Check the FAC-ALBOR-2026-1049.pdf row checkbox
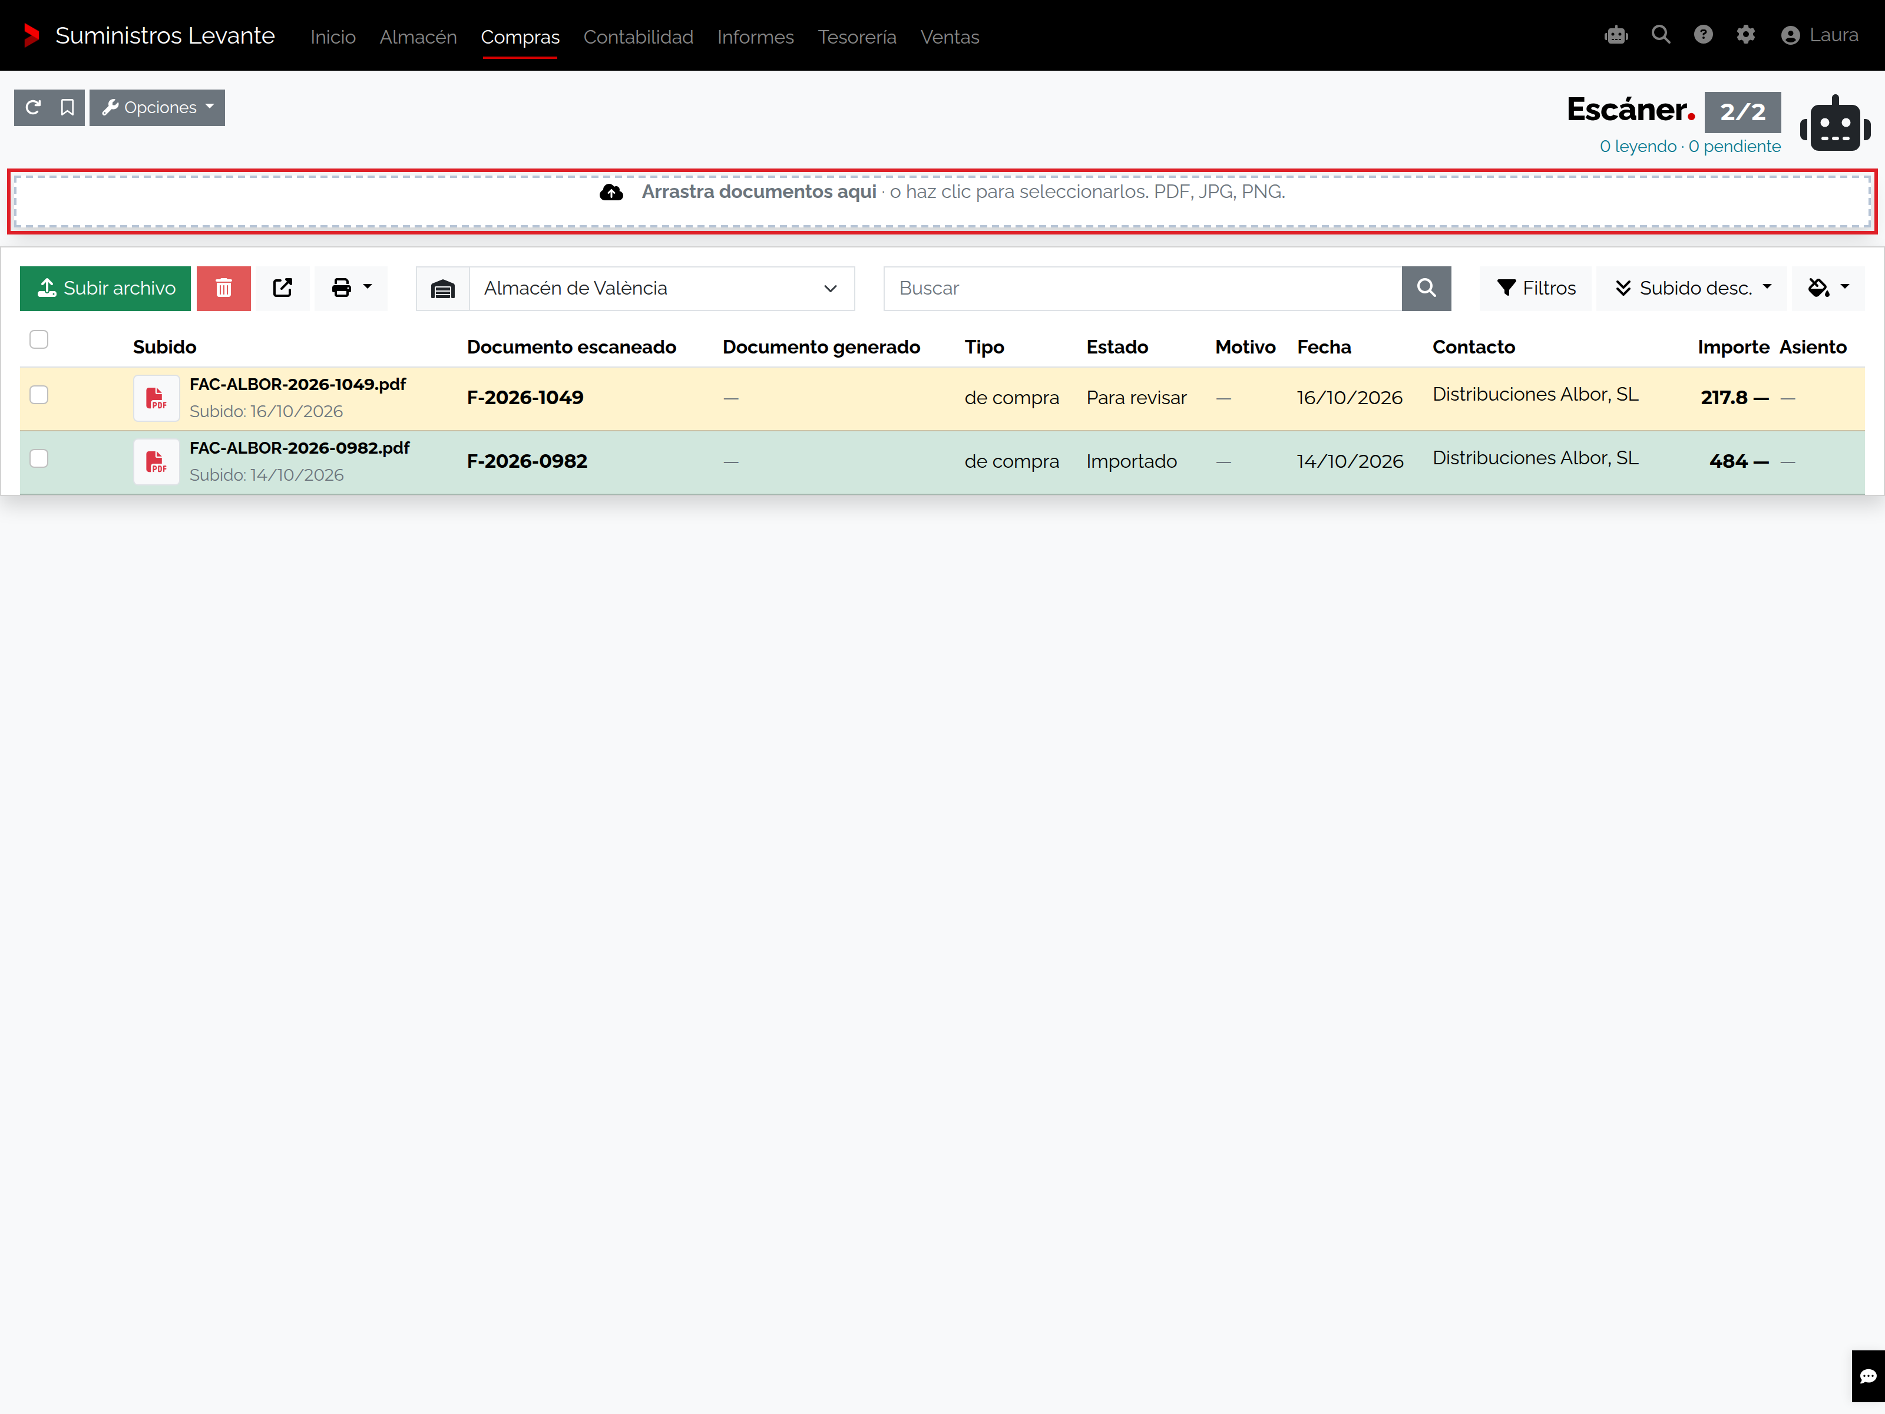This screenshot has width=1885, height=1414. click(38, 395)
